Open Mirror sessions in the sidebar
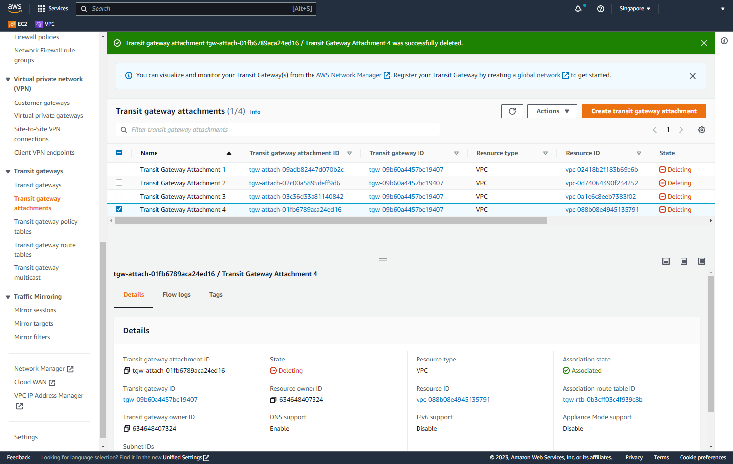 35,310
